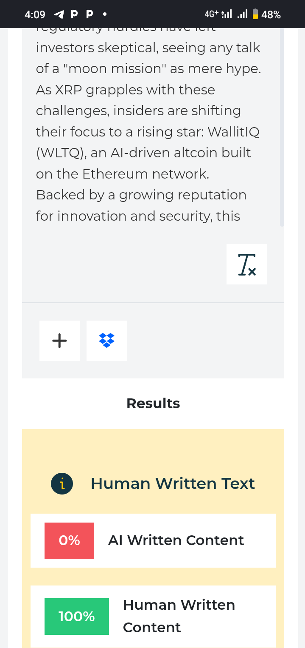Click the clear text formatting icon
305x648 pixels.
click(246, 264)
